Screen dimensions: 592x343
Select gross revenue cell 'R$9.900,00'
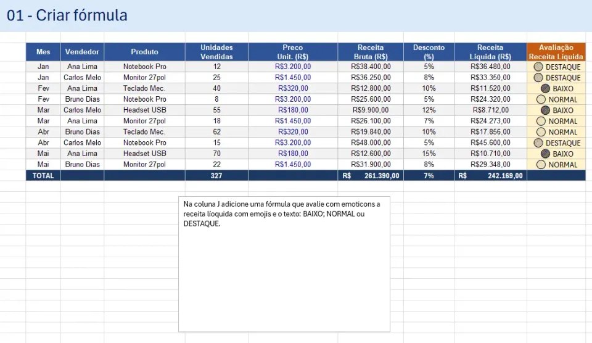pos(371,110)
